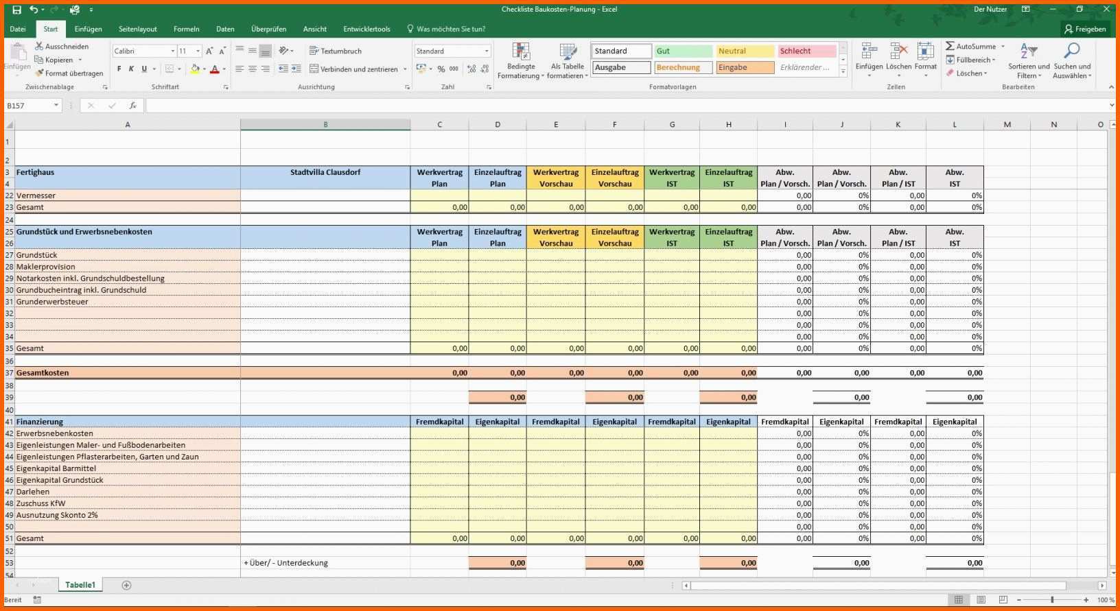Image resolution: width=1120 pixels, height=611 pixels.
Task: Expand the cell styles gallery
Action: [843, 72]
